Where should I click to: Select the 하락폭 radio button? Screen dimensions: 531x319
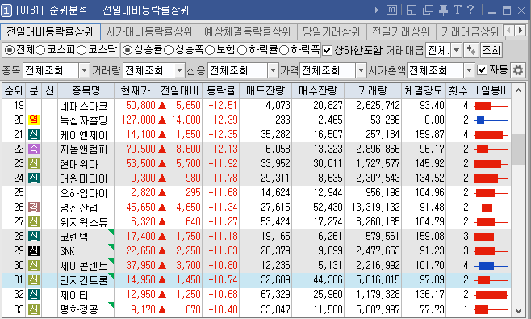coord(284,51)
